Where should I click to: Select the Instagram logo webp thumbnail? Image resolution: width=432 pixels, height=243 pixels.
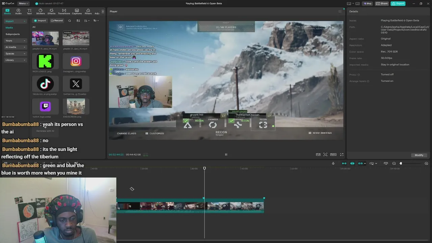tap(76, 61)
